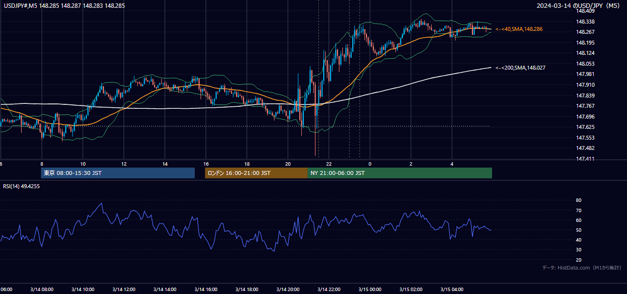Click price axis value 148.338

pyautogui.click(x=585, y=22)
